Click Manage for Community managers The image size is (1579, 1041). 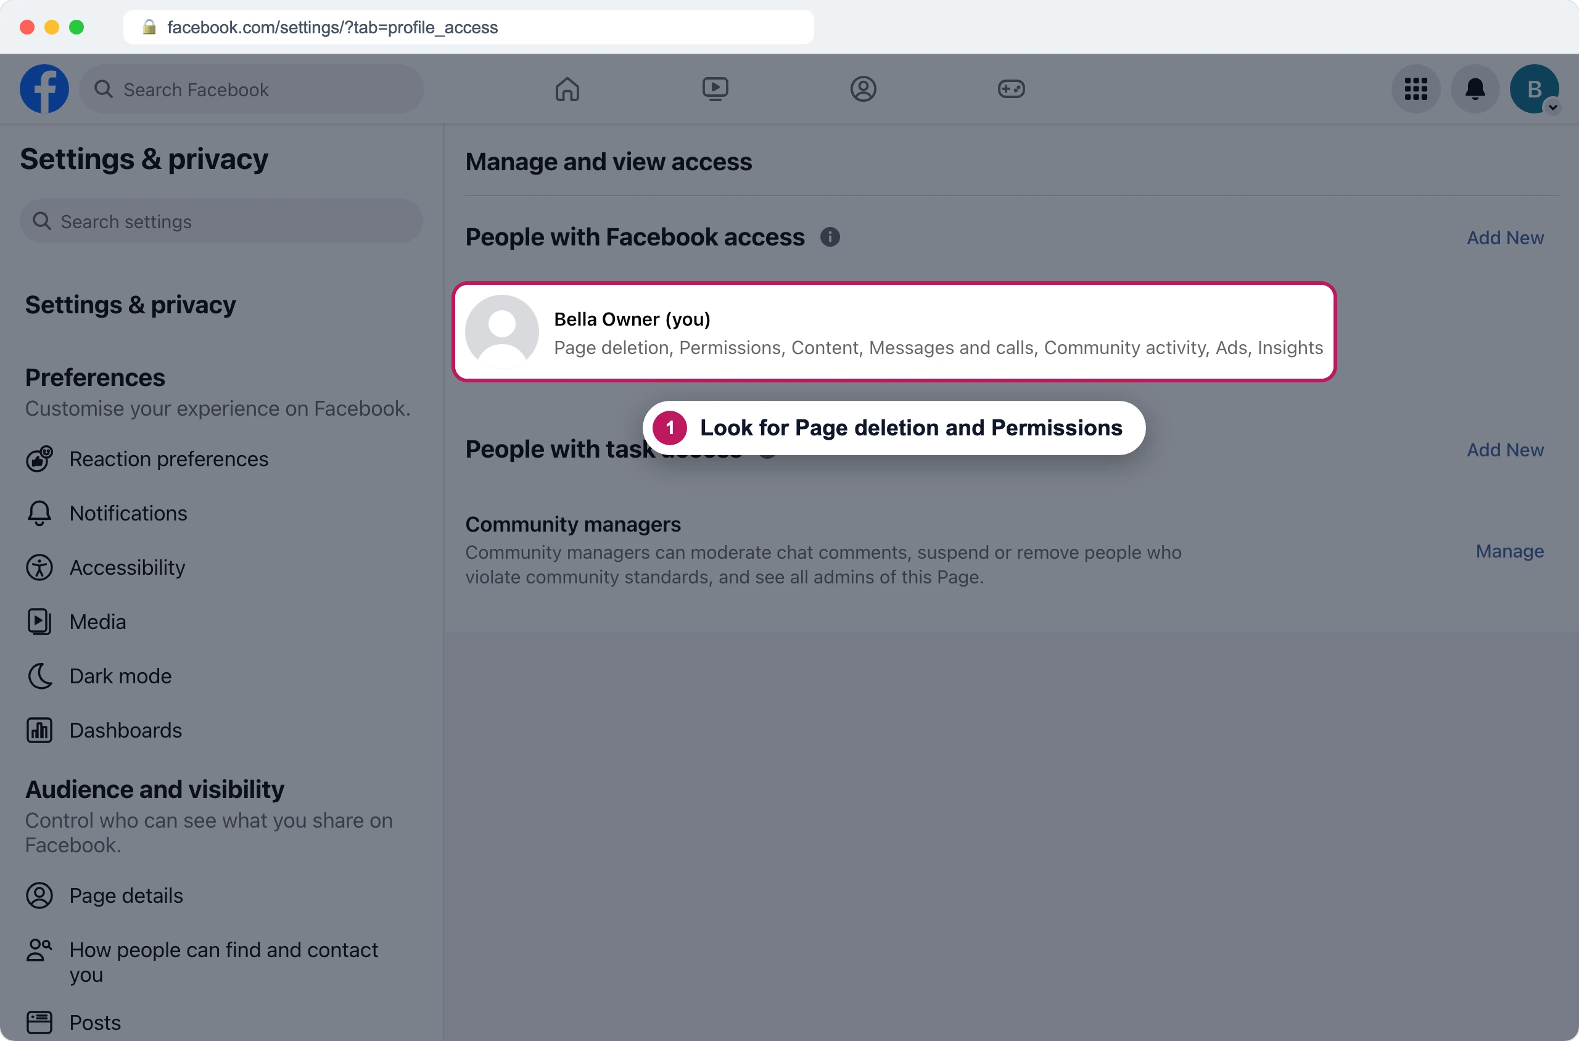point(1509,551)
